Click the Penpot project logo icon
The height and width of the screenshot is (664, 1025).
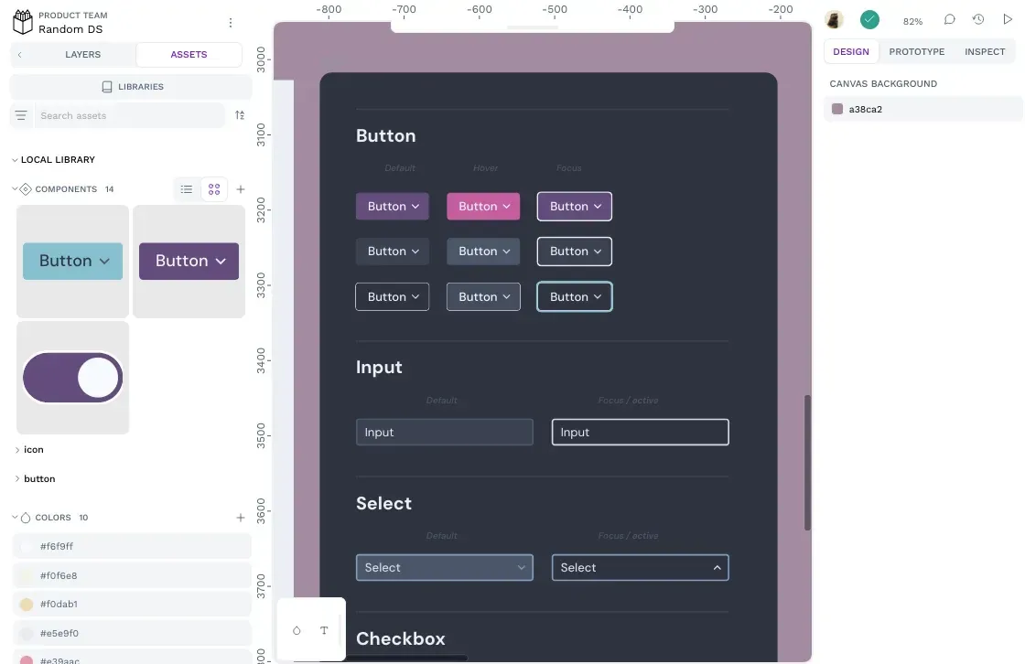[23, 22]
